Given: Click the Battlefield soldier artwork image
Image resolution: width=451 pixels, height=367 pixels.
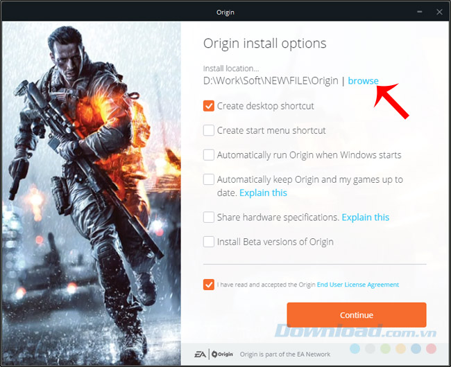Looking at the screenshot, I should [92, 193].
